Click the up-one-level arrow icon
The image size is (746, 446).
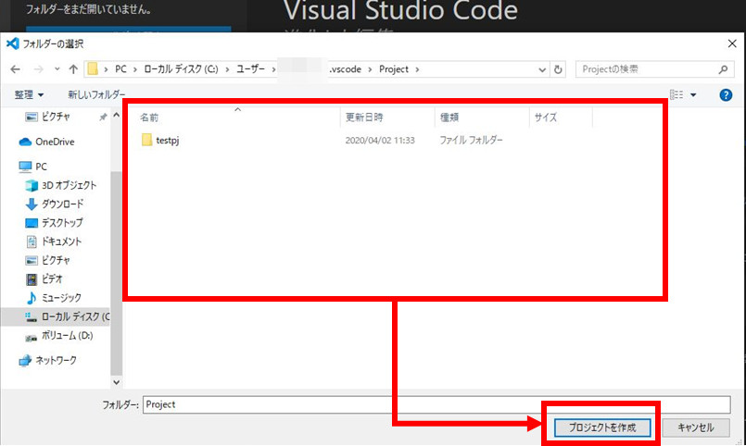[x=72, y=69]
